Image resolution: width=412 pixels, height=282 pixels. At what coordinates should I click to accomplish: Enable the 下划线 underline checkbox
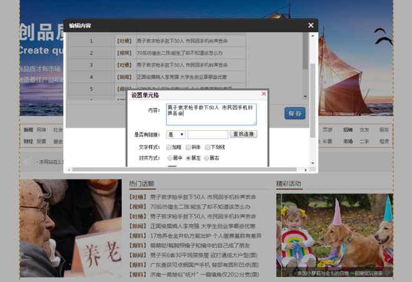click(x=208, y=147)
